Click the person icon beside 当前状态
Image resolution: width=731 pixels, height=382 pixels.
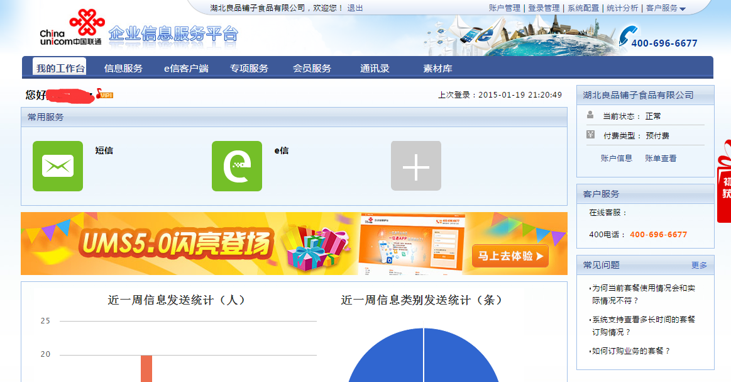coord(590,115)
